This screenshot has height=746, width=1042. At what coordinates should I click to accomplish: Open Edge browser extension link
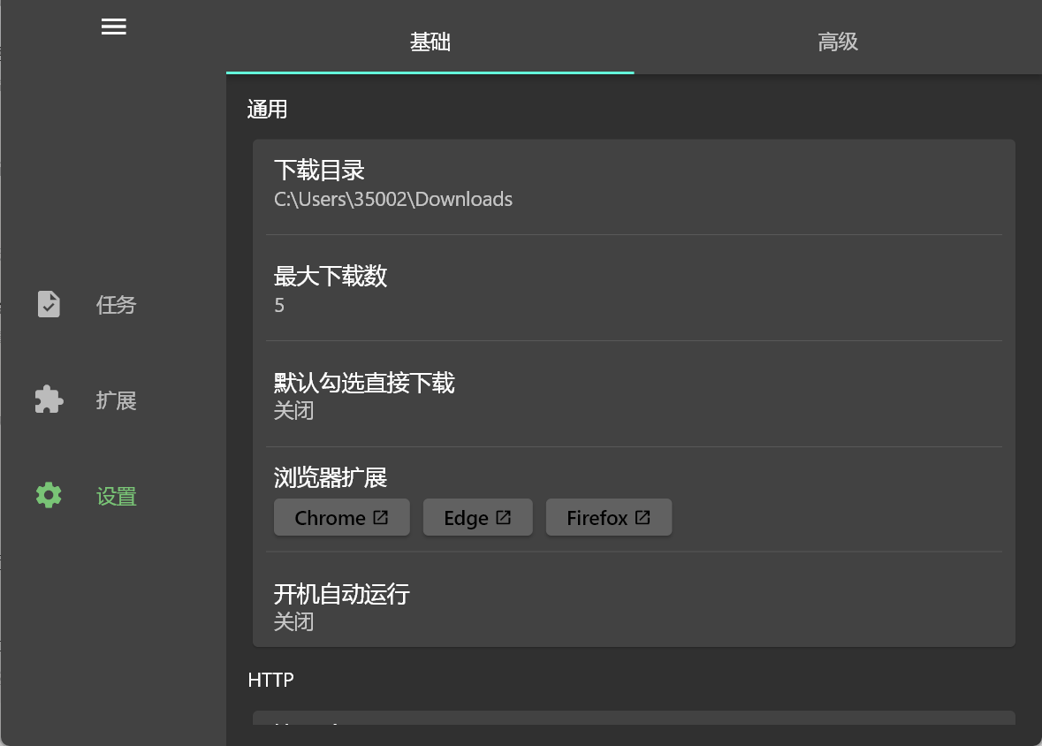[x=478, y=517]
